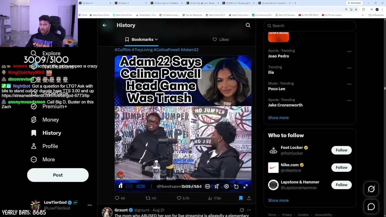Open the Messages chat floating button
The height and width of the screenshot is (217, 386).
pos(371,207)
